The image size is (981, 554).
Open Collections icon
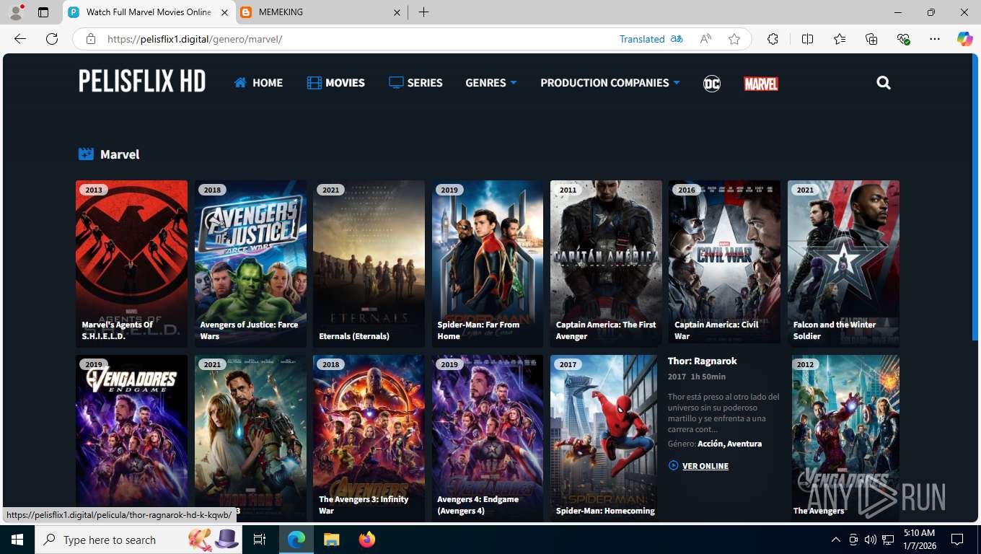(871, 39)
